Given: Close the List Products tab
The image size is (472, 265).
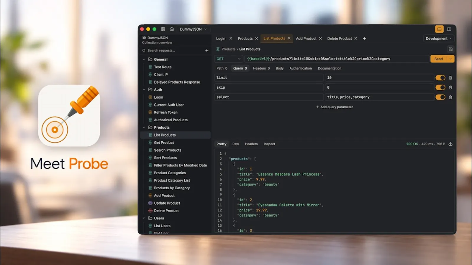Looking at the screenshot, I should tap(289, 39).
